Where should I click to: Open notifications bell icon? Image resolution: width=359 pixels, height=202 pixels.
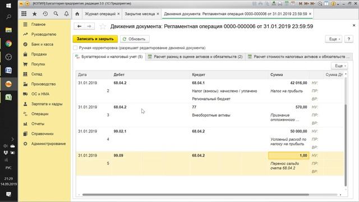66,13
